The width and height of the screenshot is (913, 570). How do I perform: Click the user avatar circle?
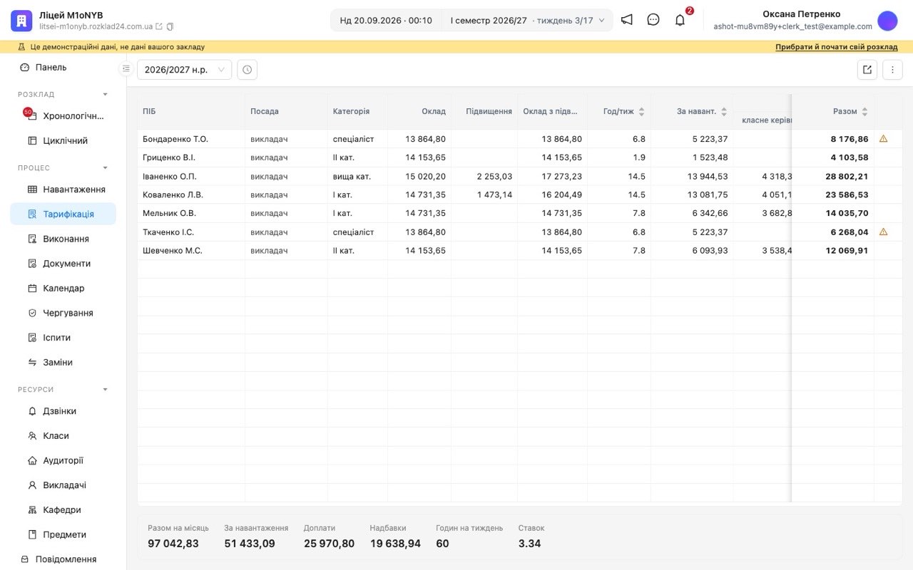(x=887, y=21)
